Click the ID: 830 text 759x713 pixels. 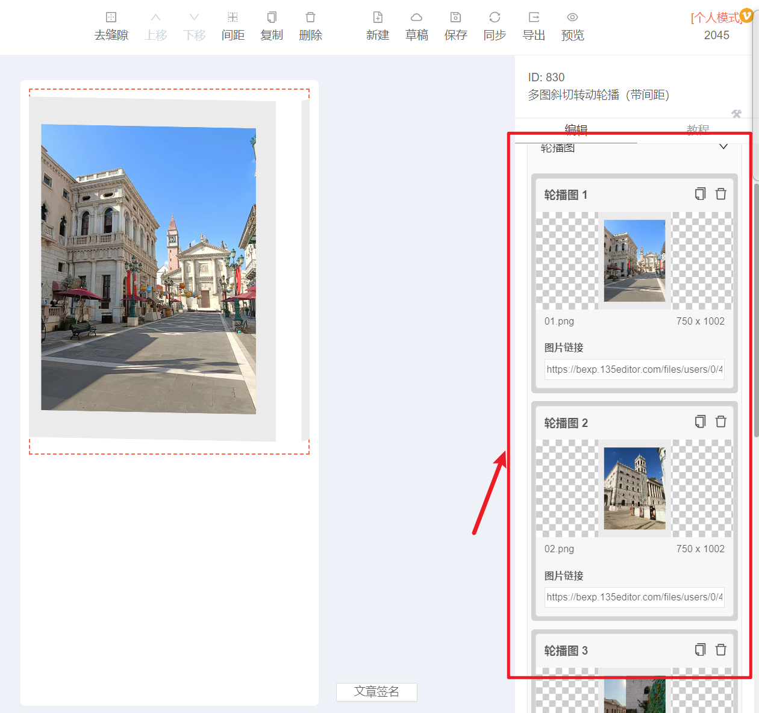click(546, 77)
